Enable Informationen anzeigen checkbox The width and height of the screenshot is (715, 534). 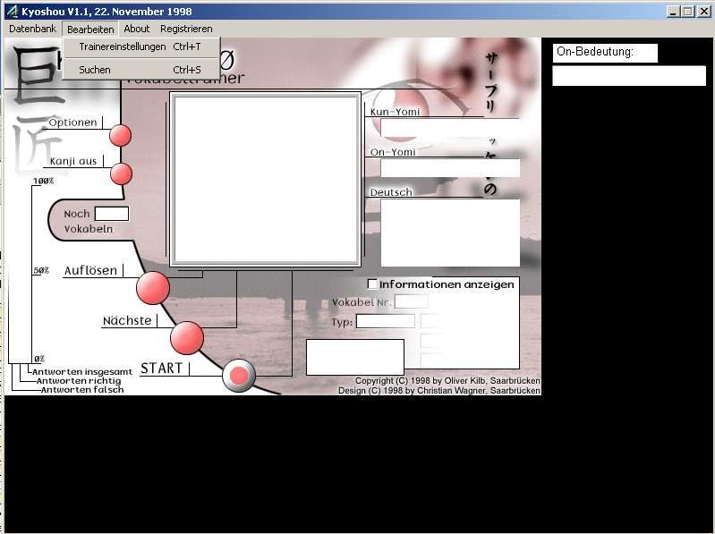[x=373, y=284]
